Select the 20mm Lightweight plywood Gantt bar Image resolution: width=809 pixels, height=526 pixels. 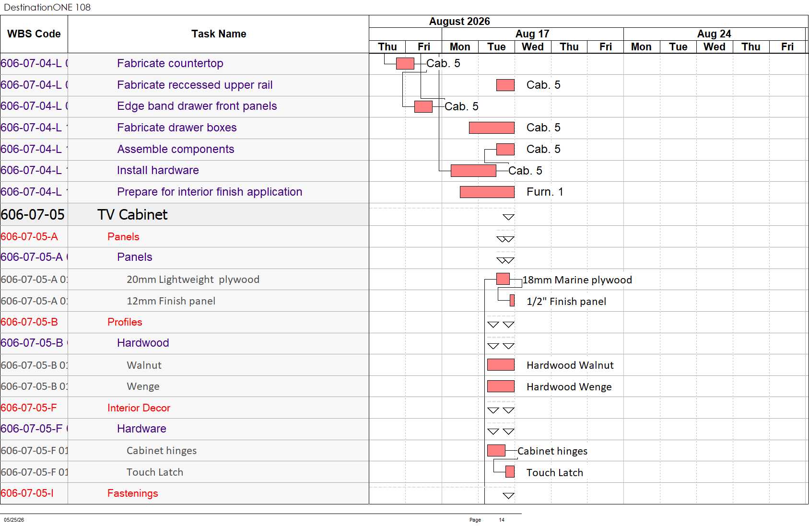(x=503, y=279)
